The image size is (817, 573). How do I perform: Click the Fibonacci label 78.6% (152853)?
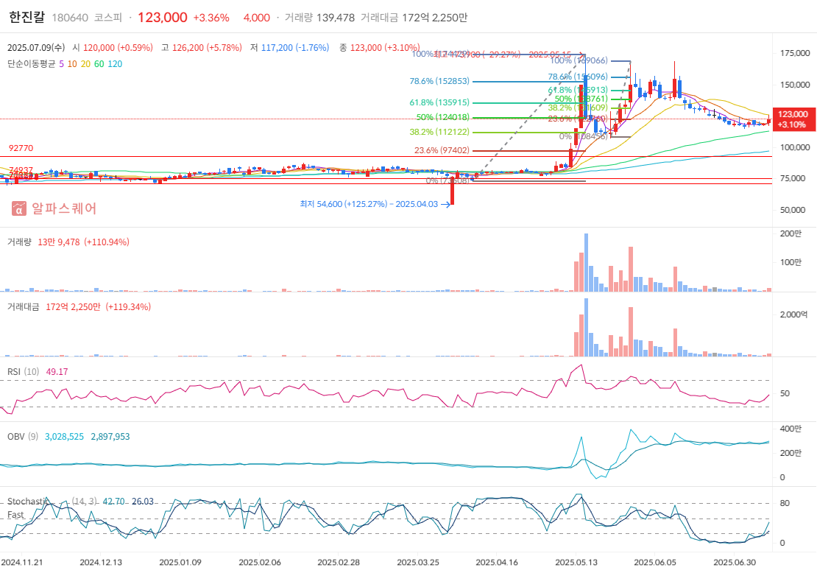tap(439, 81)
